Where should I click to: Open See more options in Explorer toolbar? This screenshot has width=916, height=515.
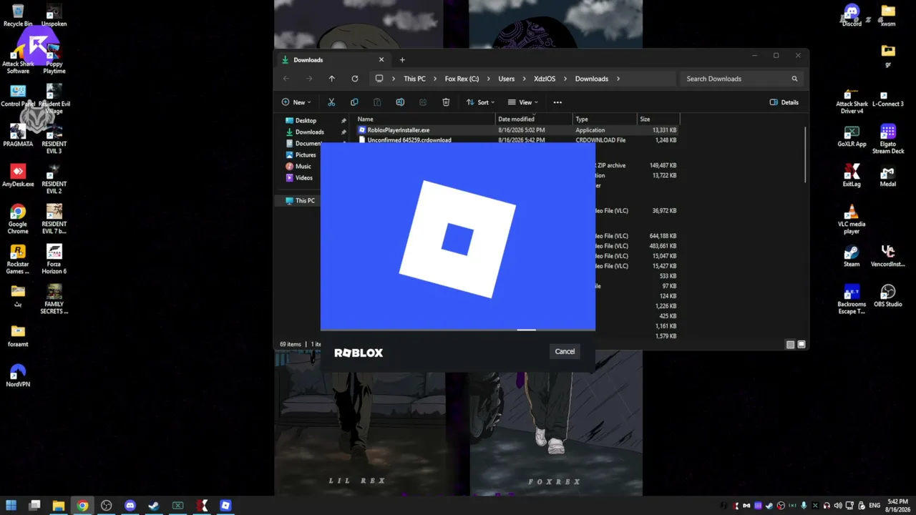pyautogui.click(x=557, y=102)
